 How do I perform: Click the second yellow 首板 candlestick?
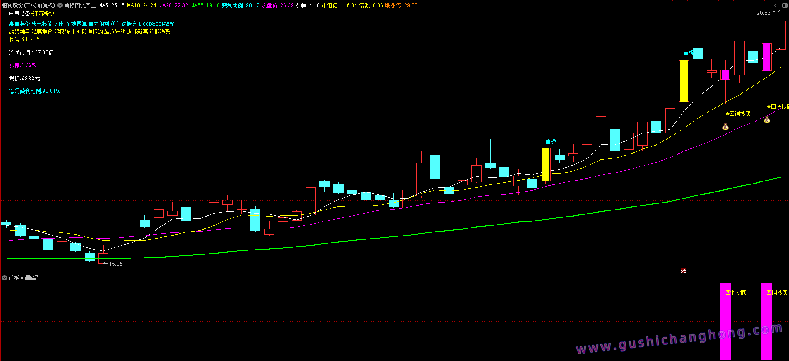pyautogui.click(x=683, y=81)
